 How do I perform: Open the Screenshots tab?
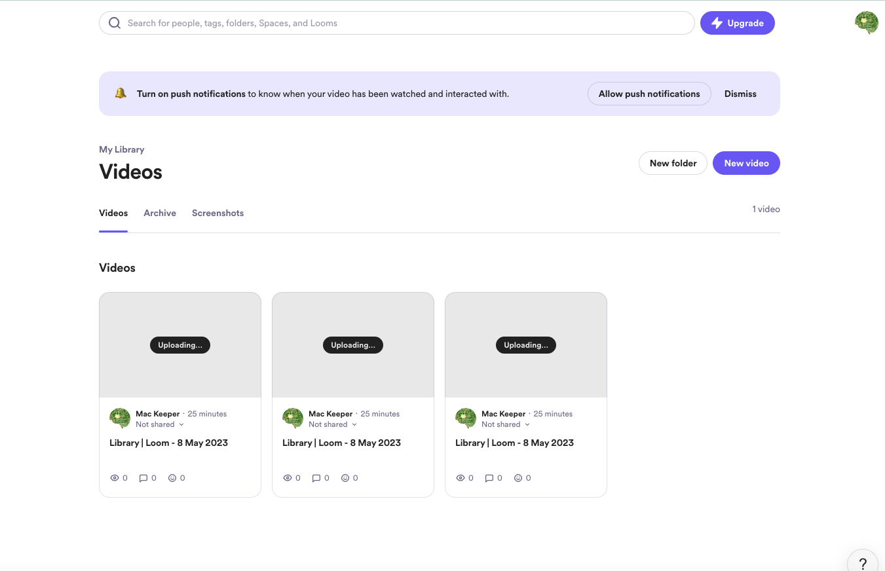click(217, 213)
